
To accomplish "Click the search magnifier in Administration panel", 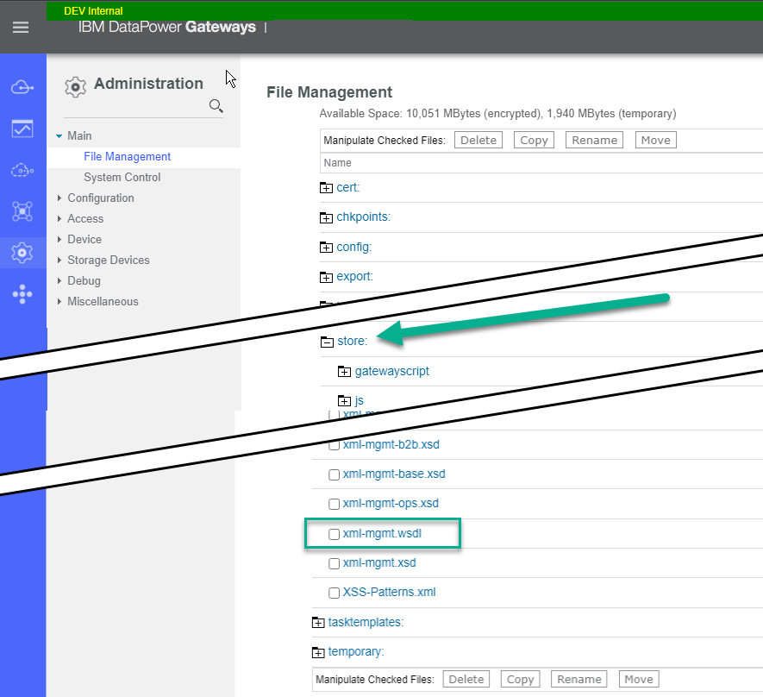I will (216, 106).
